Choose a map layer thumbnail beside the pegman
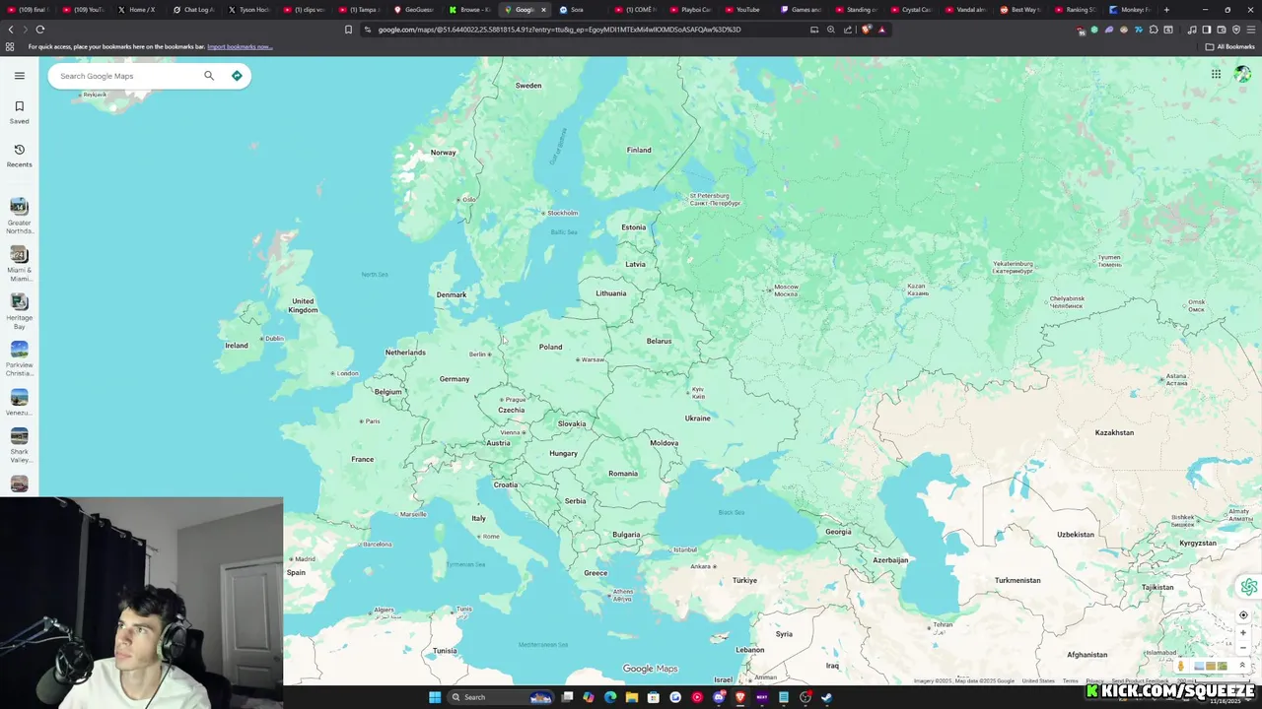 pyautogui.click(x=1210, y=666)
